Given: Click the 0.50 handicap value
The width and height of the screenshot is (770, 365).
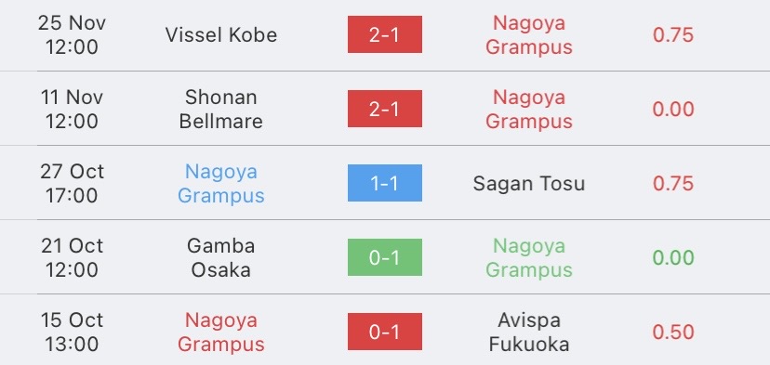Looking at the screenshot, I should click(672, 332).
